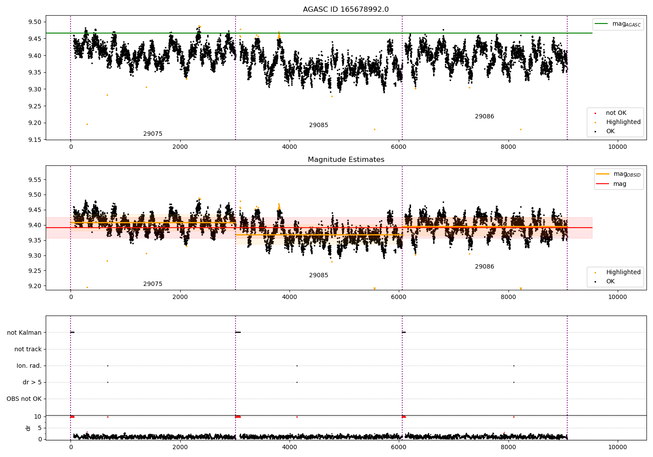653x457 pixels.
Task: Click the 'not track' axis label
Action: [x=28, y=349]
